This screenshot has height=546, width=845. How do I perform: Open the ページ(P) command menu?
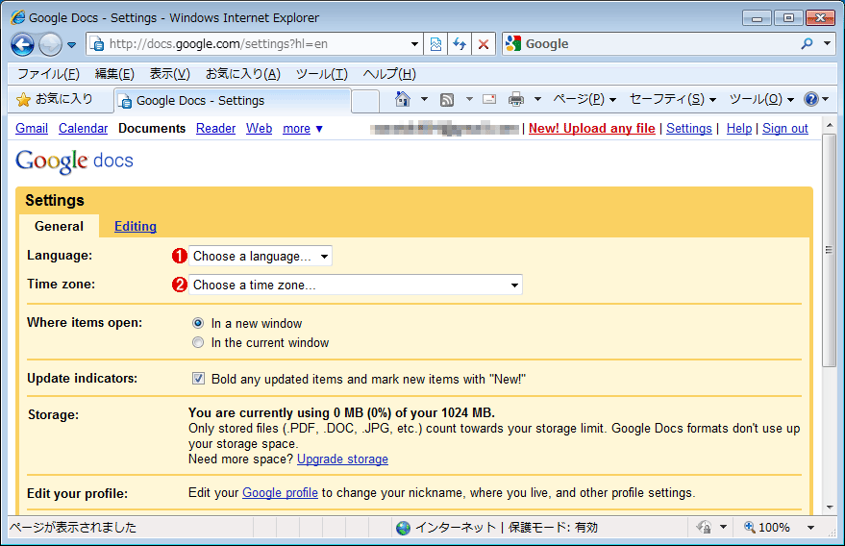584,99
